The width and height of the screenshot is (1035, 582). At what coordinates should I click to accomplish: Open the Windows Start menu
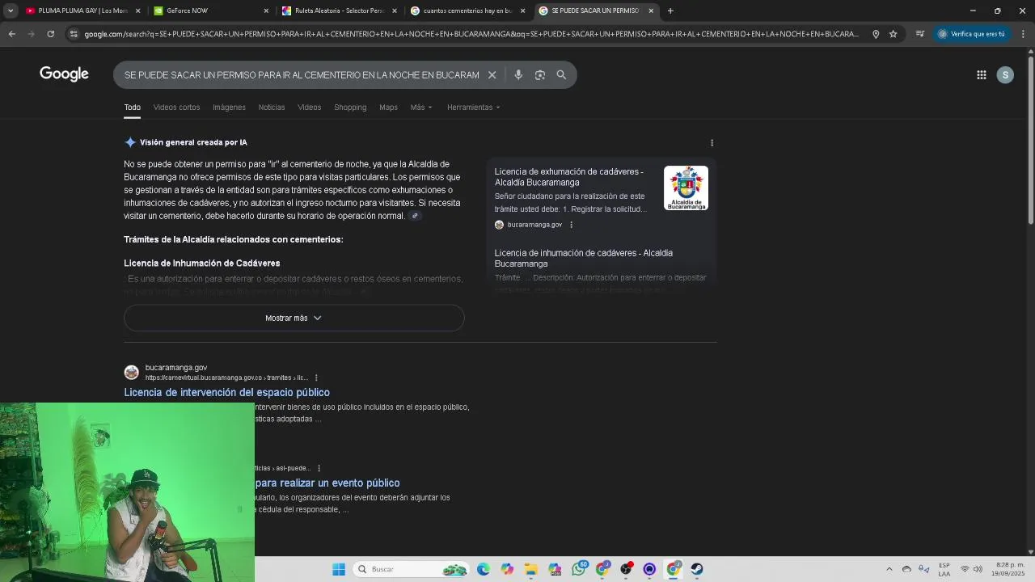point(339,569)
